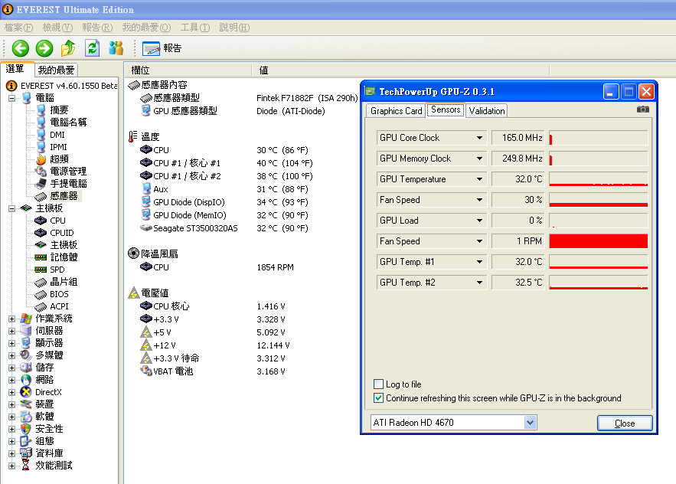Open the 檢視(V) menu
676x484 pixels.
[57, 28]
